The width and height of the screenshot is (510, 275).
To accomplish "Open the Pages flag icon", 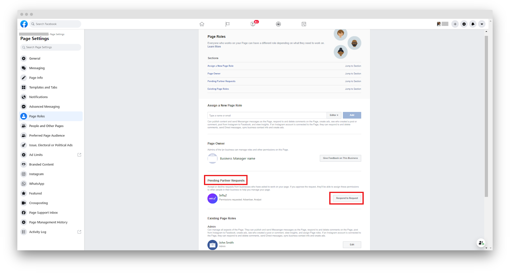I will point(227,24).
